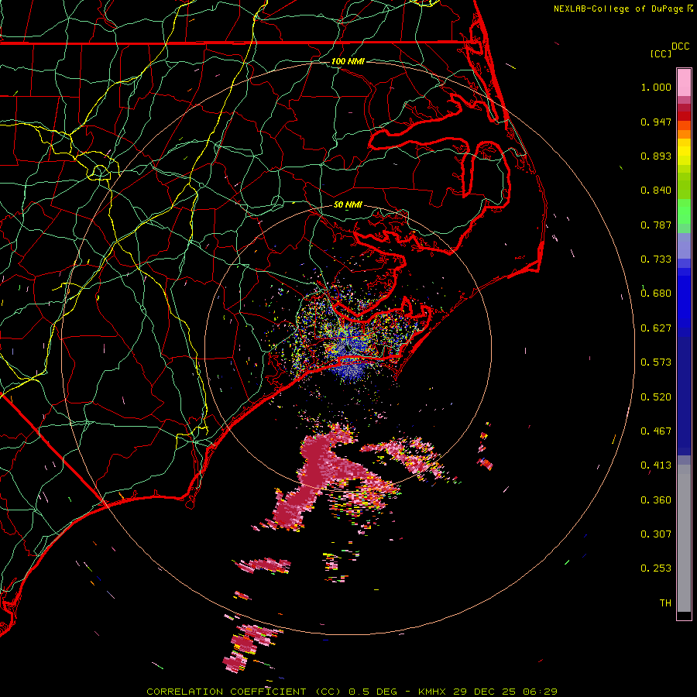This screenshot has width=697, height=697.
Task: Click the 50 NMI range ring label
Action: coord(348,205)
